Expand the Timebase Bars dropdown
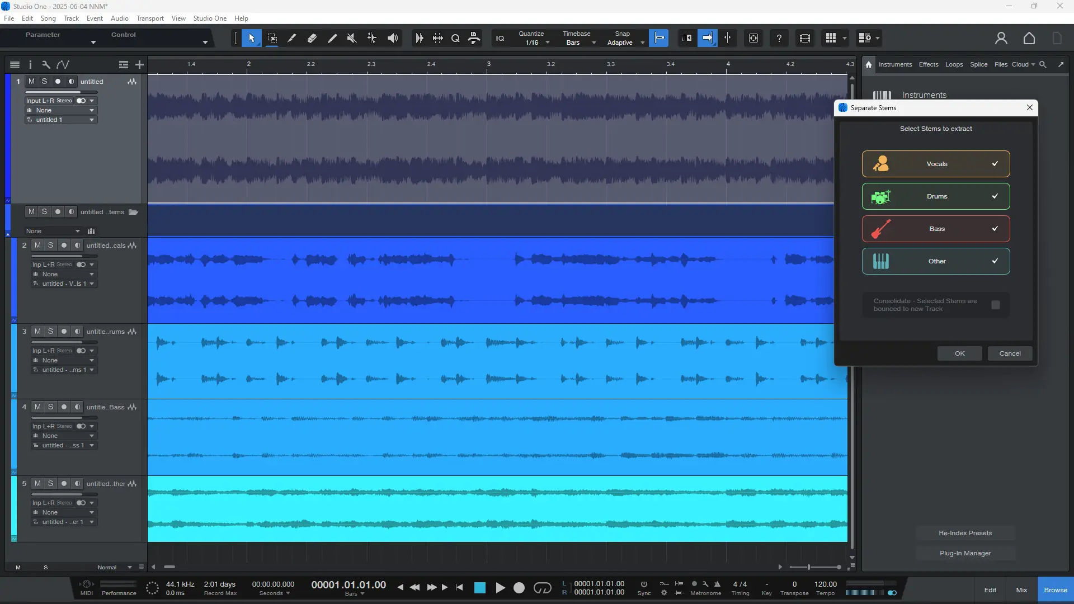 click(x=593, y=43)
